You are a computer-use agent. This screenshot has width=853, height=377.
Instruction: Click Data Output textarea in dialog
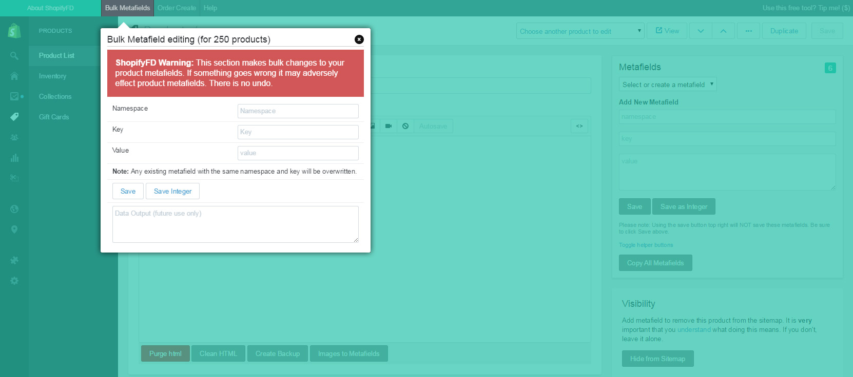click(x=236, y=224)
